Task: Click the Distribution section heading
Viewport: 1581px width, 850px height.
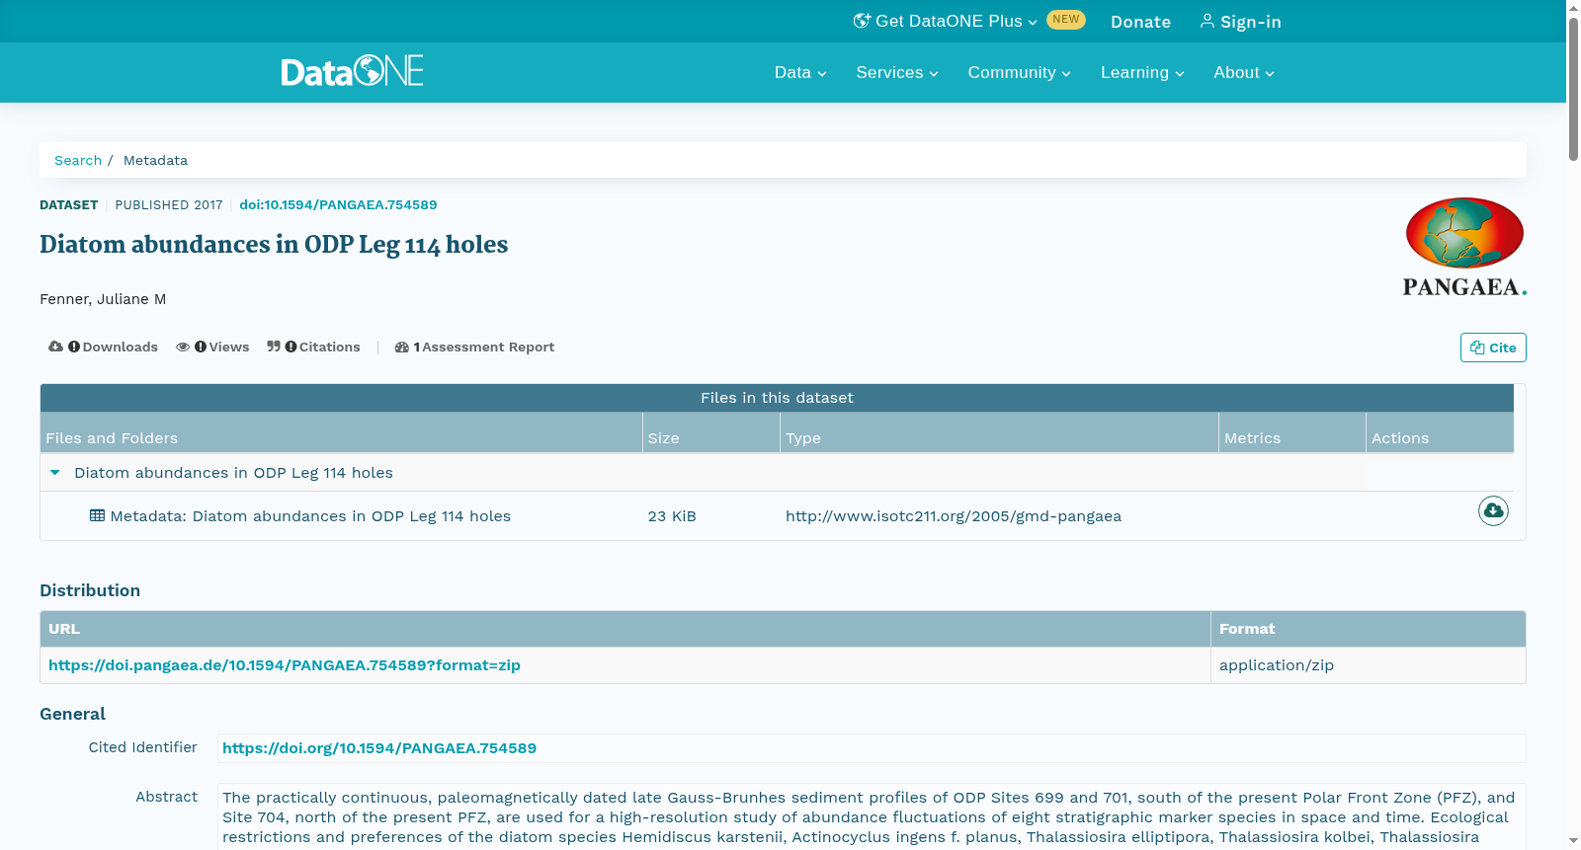Action: coord(90,590)
